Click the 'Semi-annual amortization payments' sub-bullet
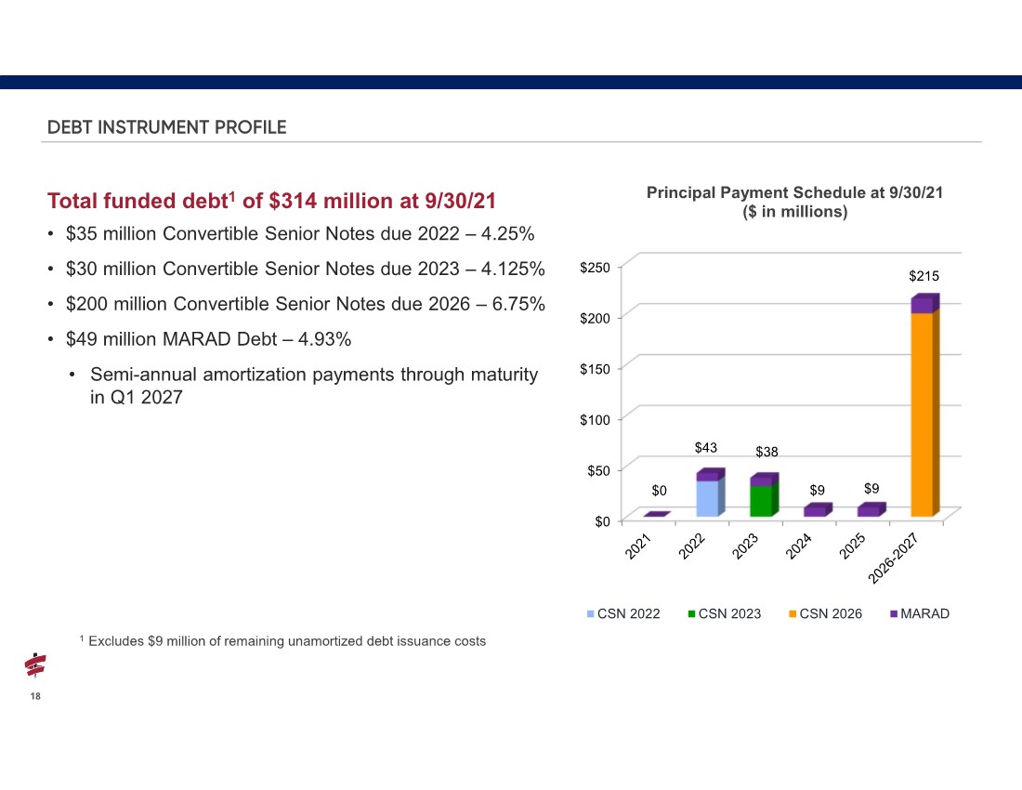This screenshot has width=1022, height=790. (314, 385)
